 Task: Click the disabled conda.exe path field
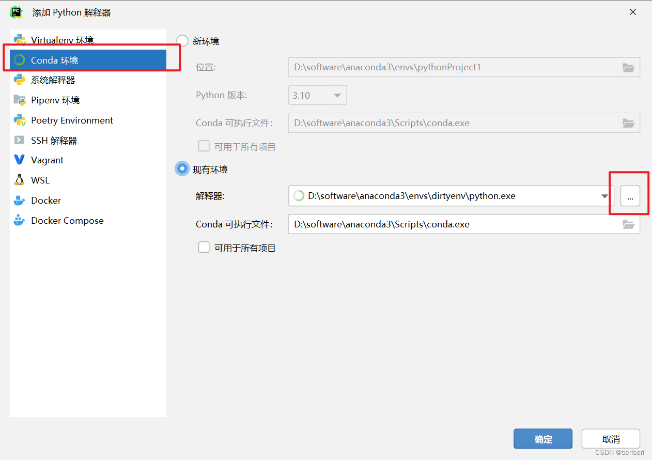[x=464, y=123]
